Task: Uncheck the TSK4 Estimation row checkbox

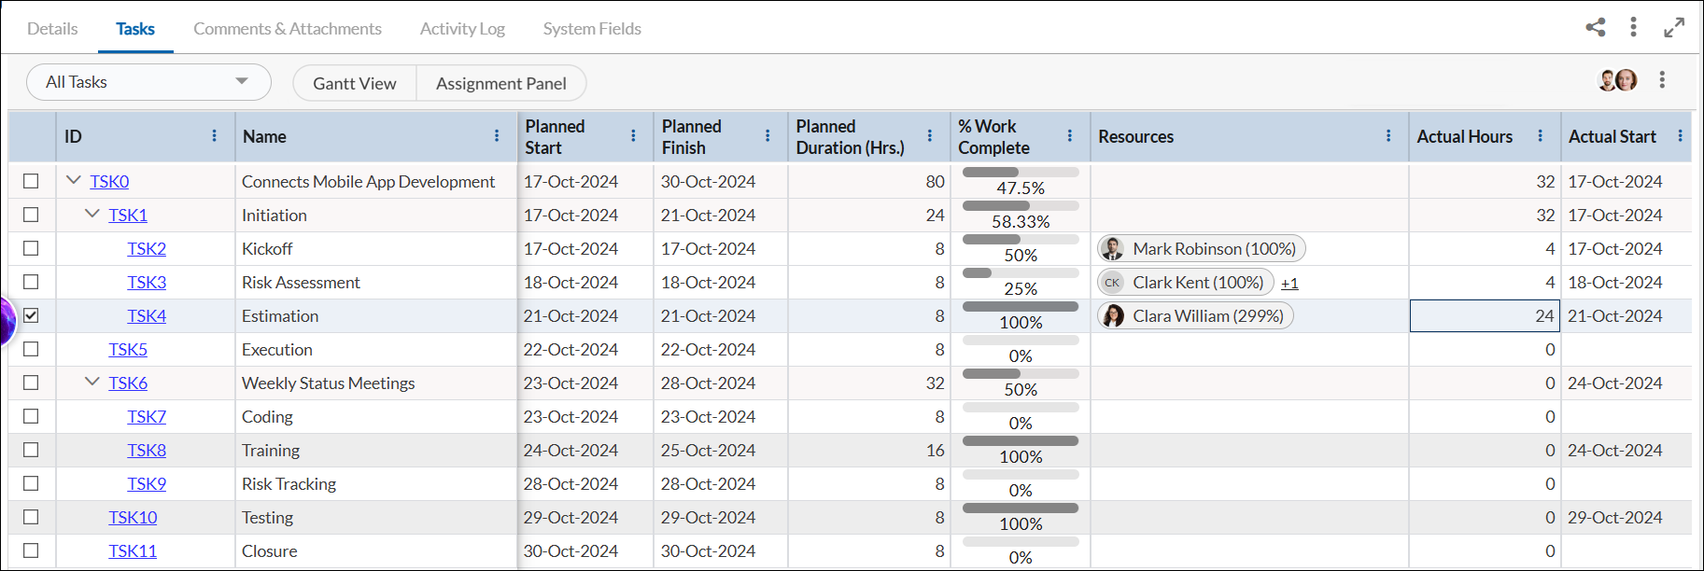Action: 31,315
